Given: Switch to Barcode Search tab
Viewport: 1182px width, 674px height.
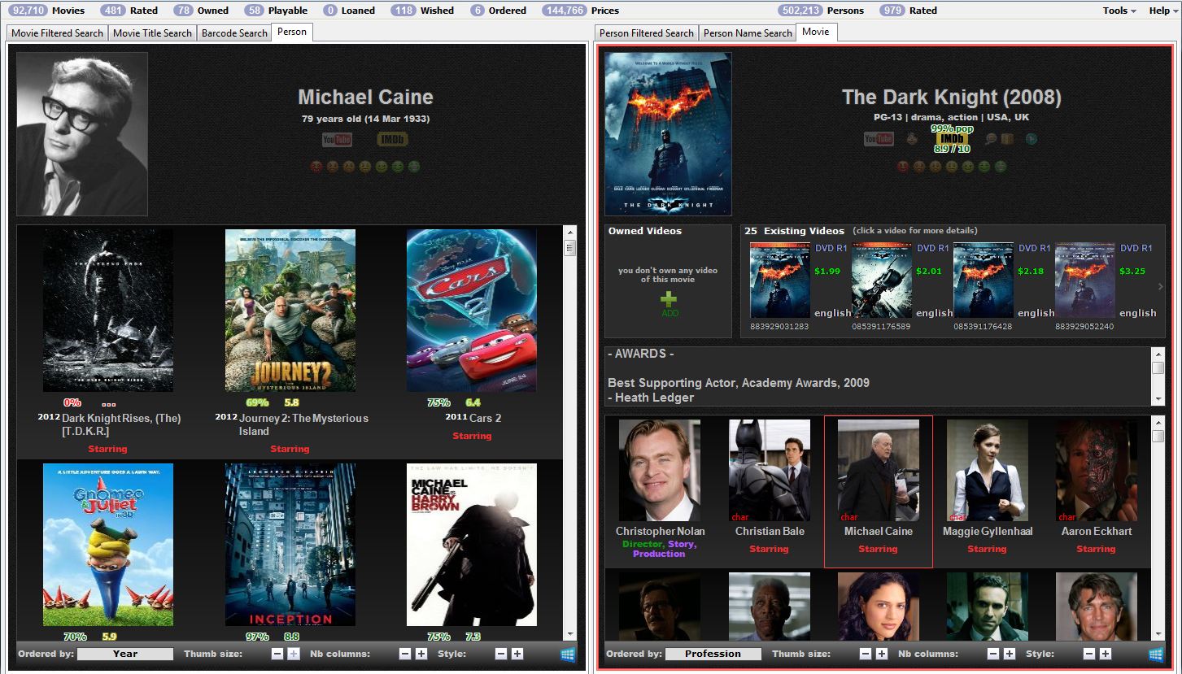Looking at the screenshot, I should pos(234,33).
